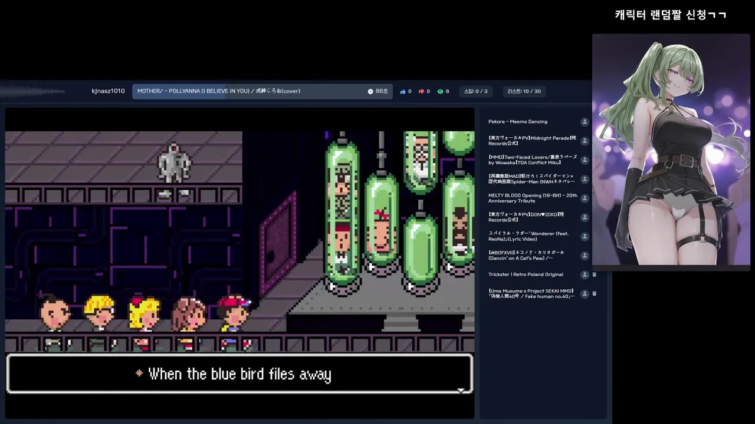The width and height of the screenshot is (755, 424).
Task: Delete the Fake human no.40 entry with trash icon
Action: [x=595, y=293]
